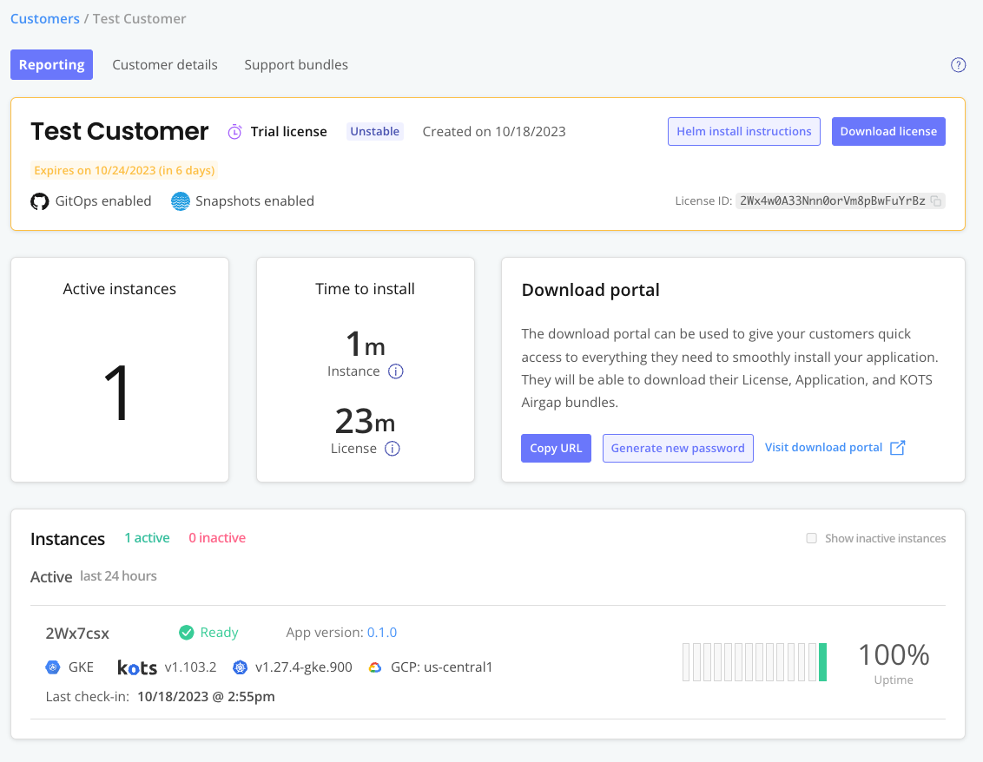This screenshot has width=983, height=762.
Task: Click the Download license button
Action: (x=888, y=131)
